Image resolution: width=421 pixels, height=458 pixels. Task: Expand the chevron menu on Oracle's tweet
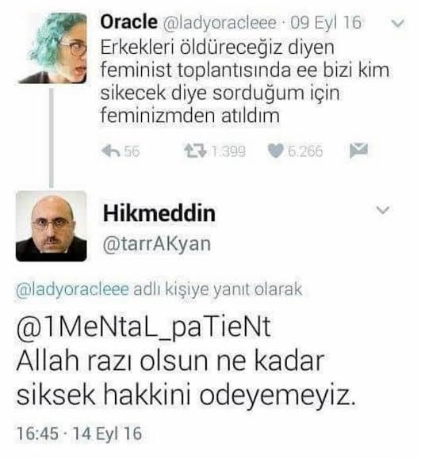pos(398,23)
